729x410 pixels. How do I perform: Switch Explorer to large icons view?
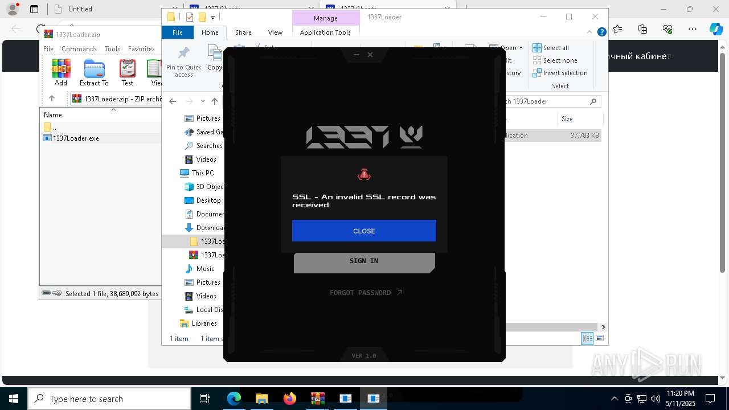pos(599,339)
